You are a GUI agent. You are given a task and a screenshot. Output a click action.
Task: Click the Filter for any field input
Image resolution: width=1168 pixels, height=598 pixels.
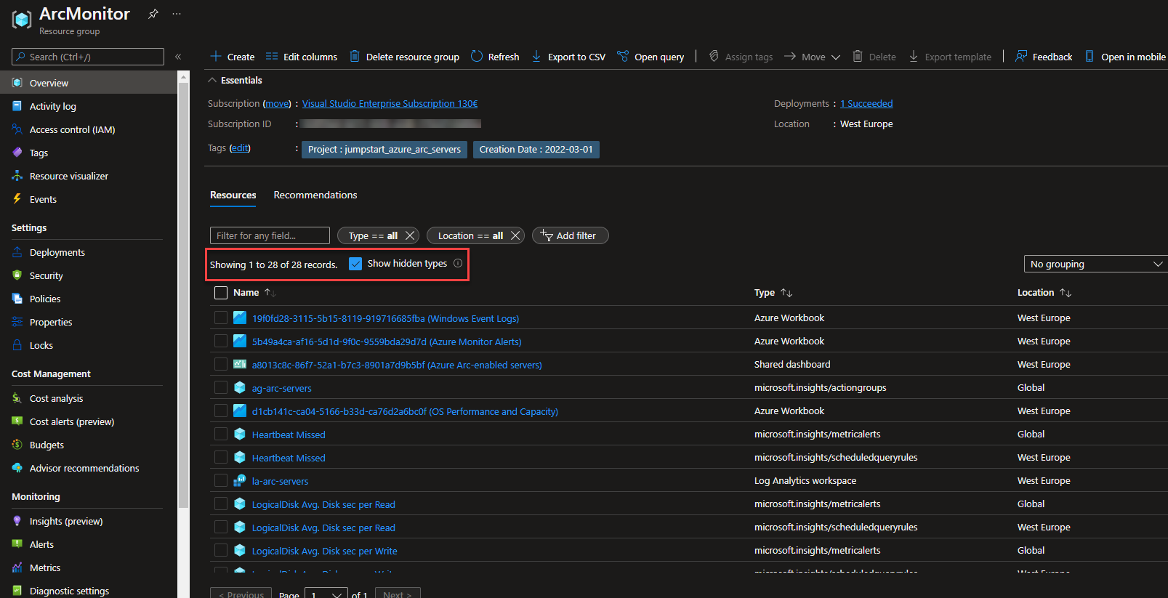coord(270,235)
